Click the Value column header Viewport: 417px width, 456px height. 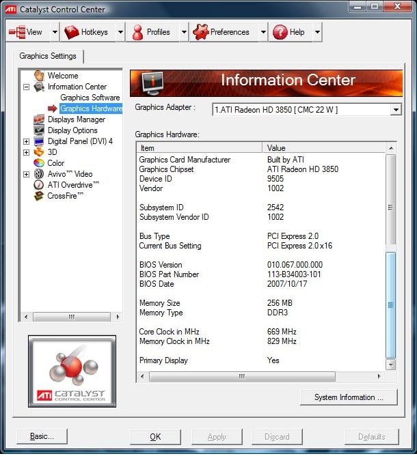pos(324,148)
